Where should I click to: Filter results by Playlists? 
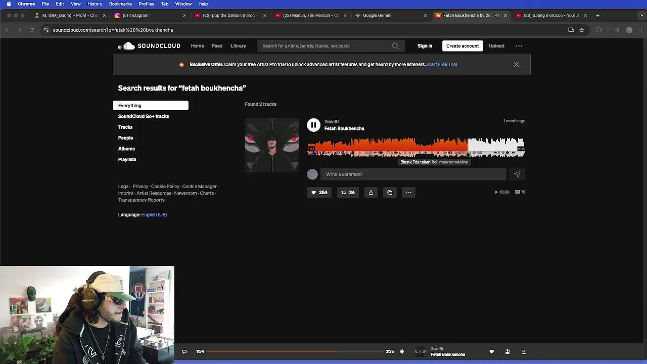(127, 160)
